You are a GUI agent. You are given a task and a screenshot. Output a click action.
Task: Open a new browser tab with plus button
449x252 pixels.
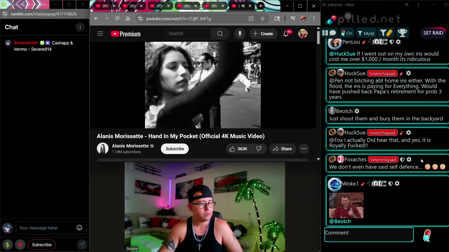[261, 6]
